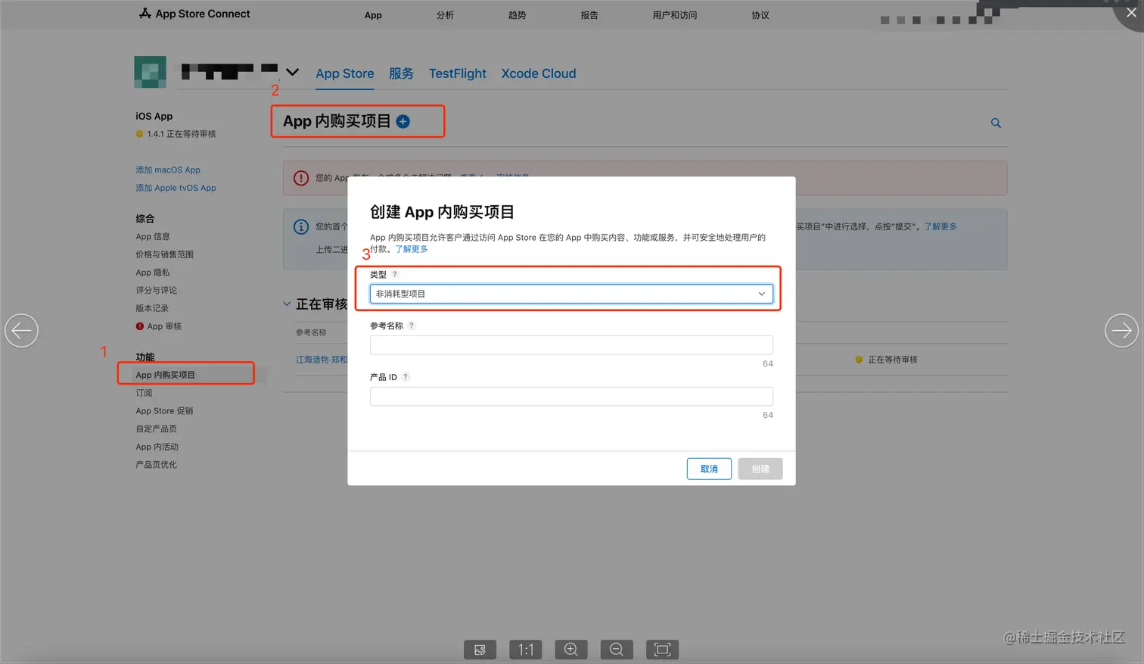Switch to the Xcode Cloud tab
The height and width of the screenshot is (664, 1144).
coord(539,73)
